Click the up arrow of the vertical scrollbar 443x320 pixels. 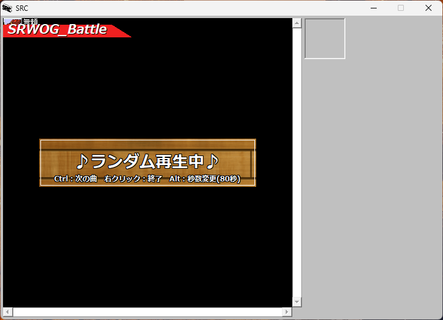coord(297,23)
